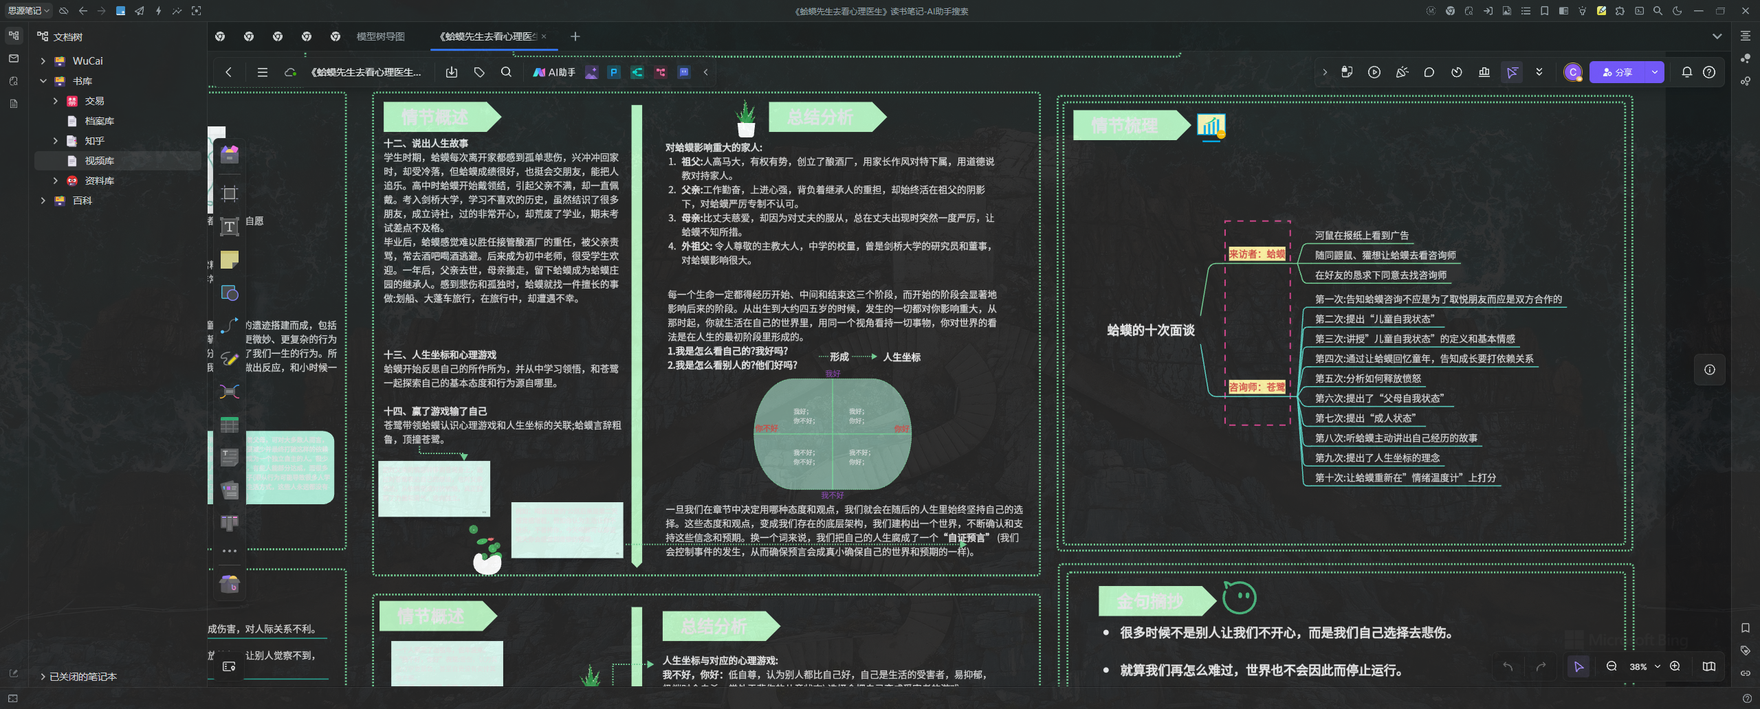Collapse the 书库 notebook
The image size is (1760, 709).
(43, 81)
